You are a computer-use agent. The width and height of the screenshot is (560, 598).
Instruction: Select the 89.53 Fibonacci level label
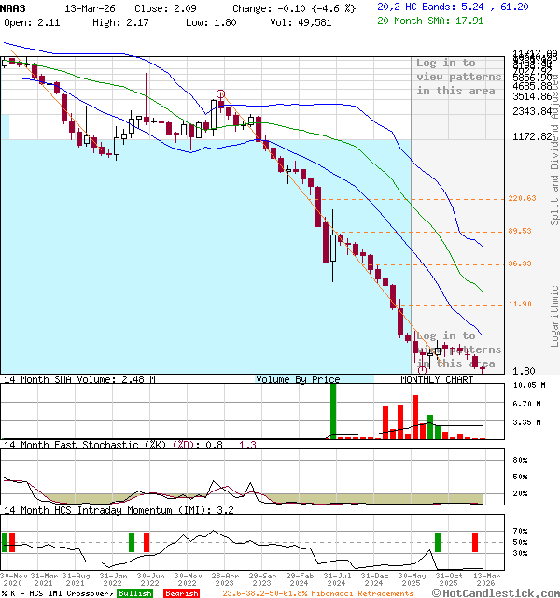[522, 232]
